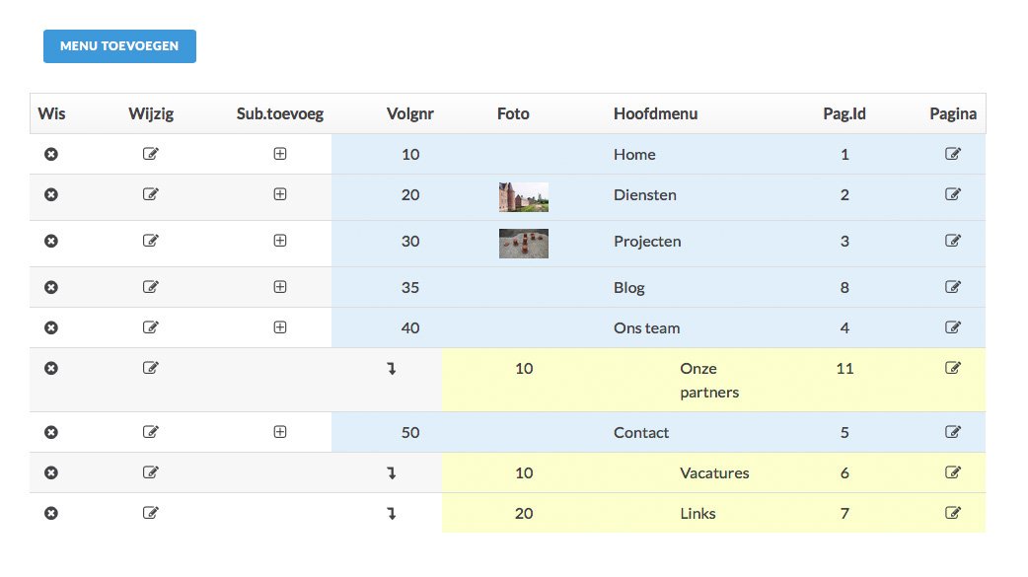The width and height of the screenshot is (1028, 577).
Task: Remove the Ons team menu item
Action: [51, 327]
